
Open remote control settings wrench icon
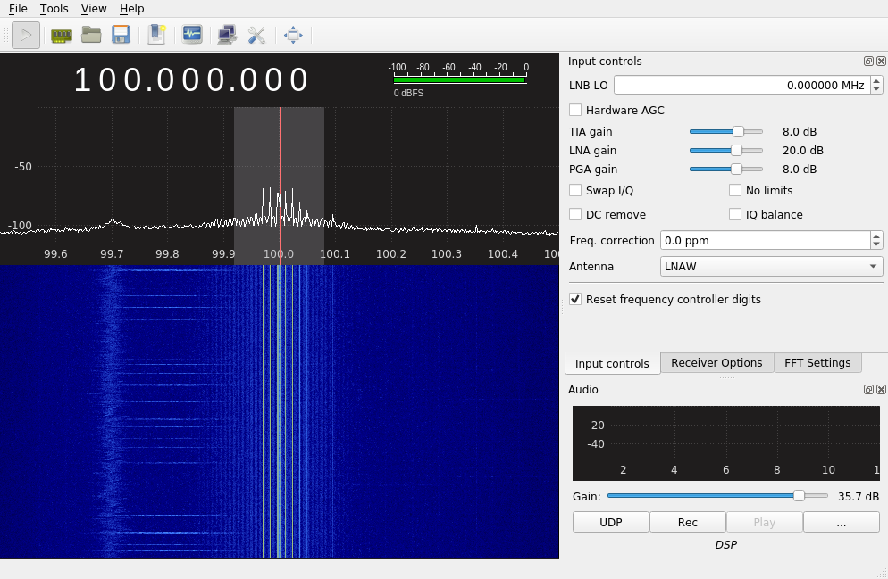click(x=257, y=35)
